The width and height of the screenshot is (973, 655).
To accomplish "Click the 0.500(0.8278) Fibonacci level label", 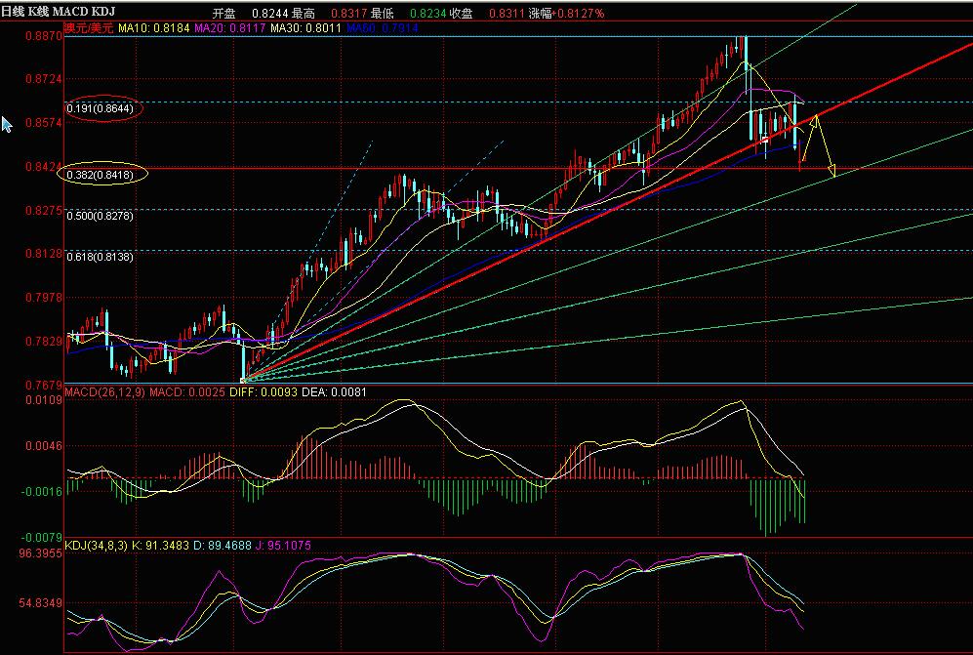I will (100, 216).
